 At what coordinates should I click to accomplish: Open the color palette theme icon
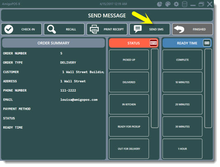click(x=168, y=4)
